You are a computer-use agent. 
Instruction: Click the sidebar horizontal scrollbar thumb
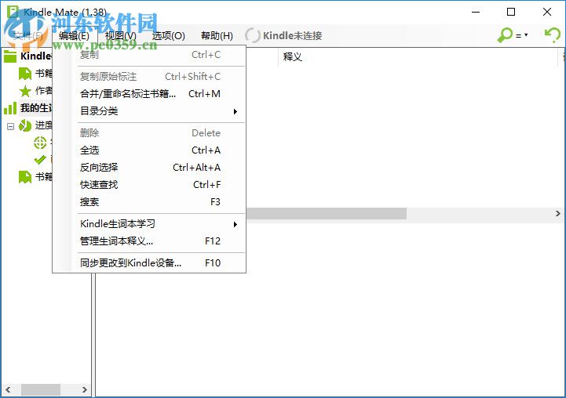[41, 389]
